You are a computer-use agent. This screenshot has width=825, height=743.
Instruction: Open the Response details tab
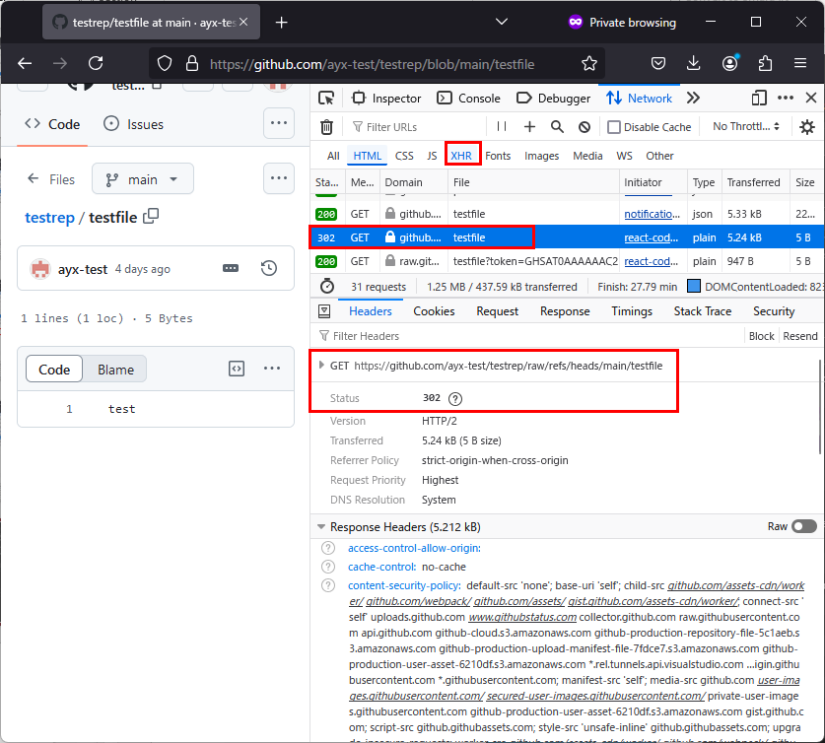565,311
